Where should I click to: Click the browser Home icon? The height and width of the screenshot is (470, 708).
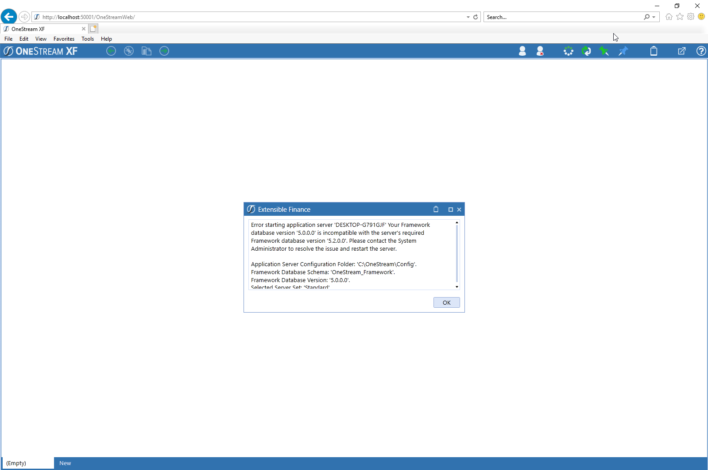pos(669,16)
